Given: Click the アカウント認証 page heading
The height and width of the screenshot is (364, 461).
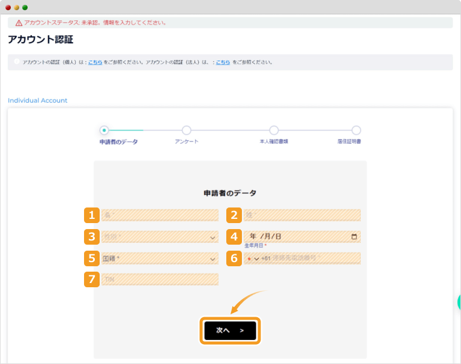Looking at the screenshot, I should tap(41, 40).
